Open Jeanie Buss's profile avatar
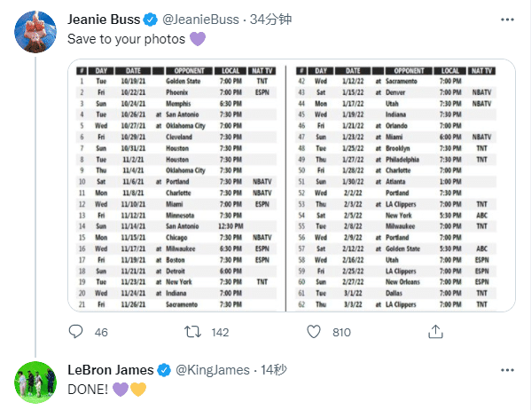The height and width of the screenshot is (410, 531). pos(35,32)
